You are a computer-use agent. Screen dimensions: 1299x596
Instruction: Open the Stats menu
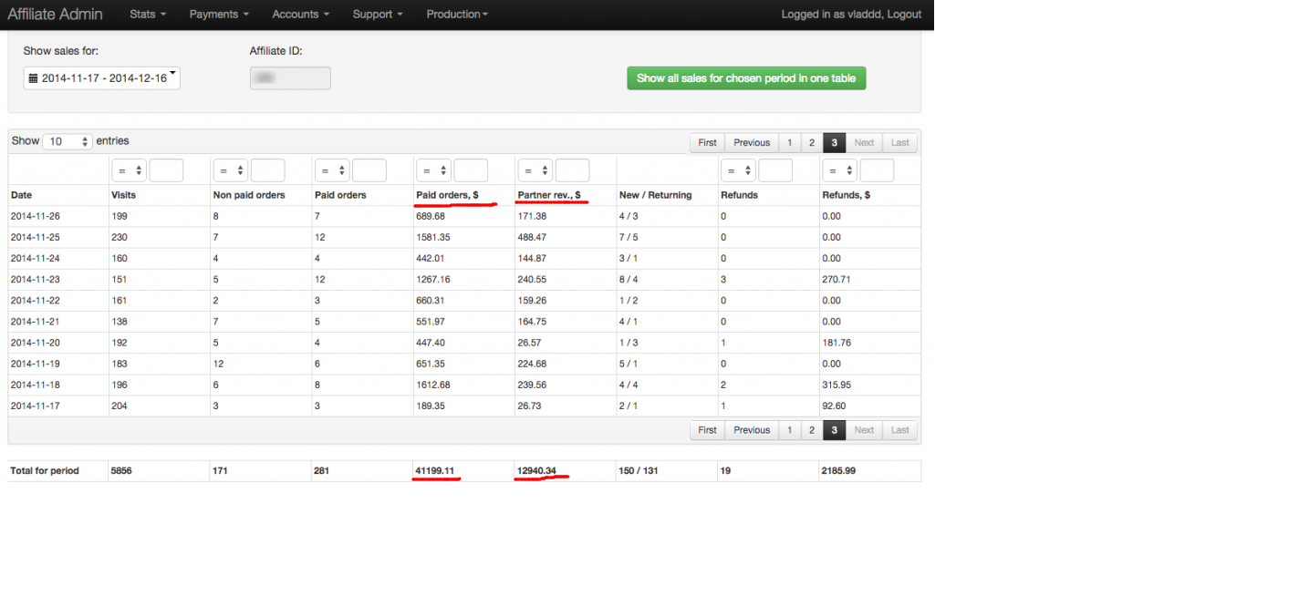point(147,15)
